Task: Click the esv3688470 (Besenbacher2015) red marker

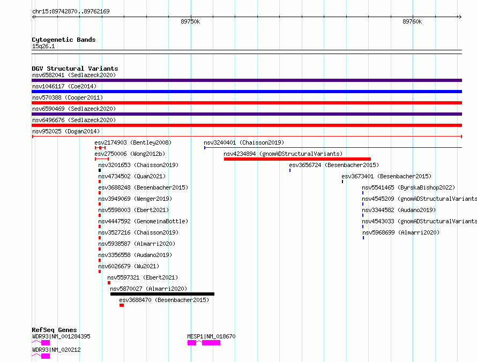Action: click(122, 305)
